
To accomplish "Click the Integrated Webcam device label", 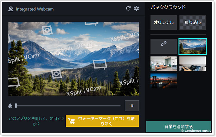I will pyautogui.click(x=35, y=9).
